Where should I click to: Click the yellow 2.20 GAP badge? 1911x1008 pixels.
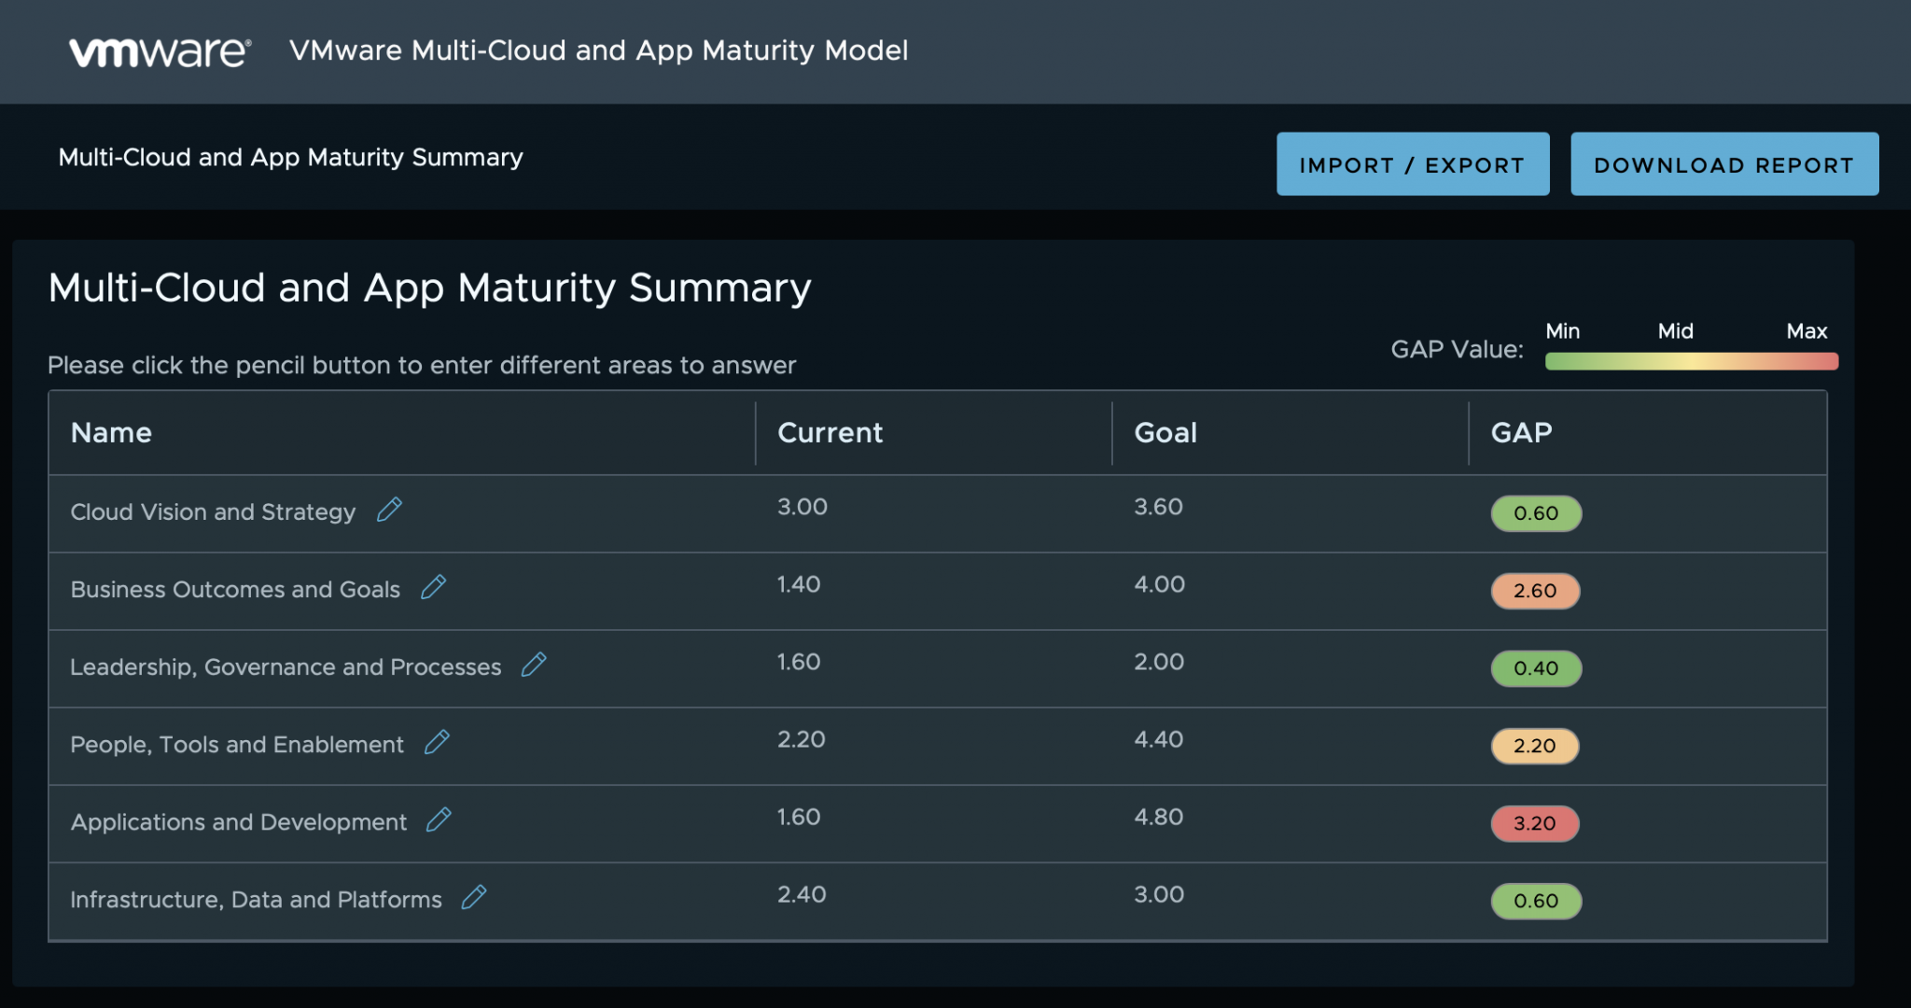pyautogui.click(x=1534, y=746)
